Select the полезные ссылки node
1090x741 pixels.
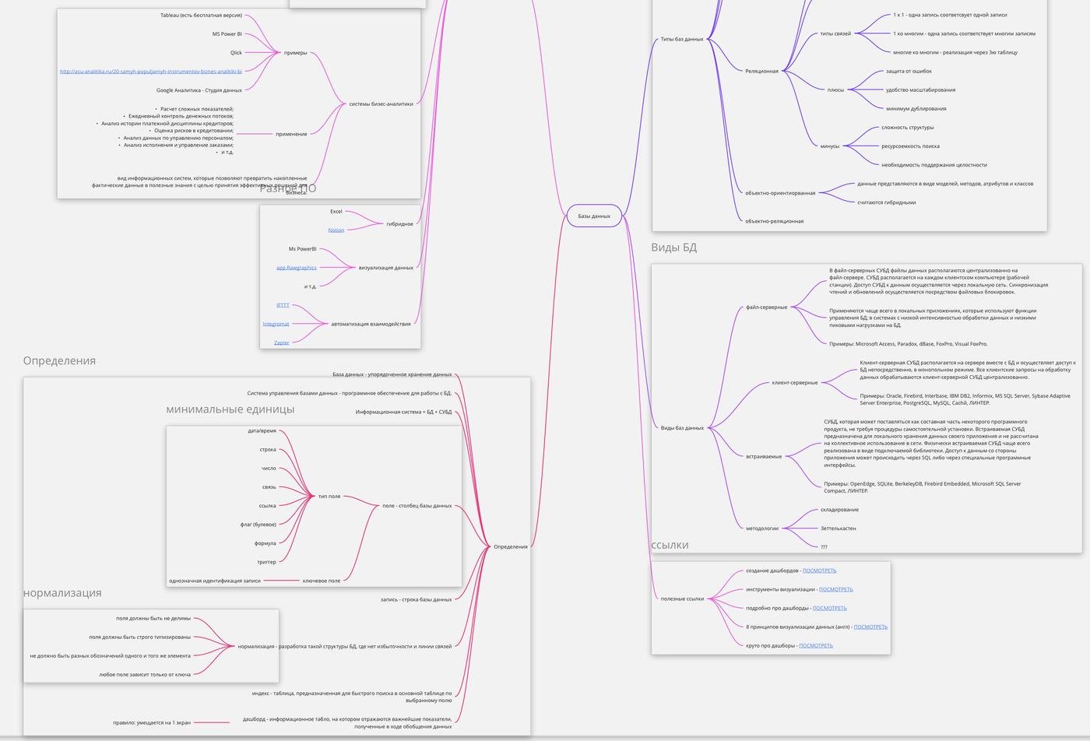[x=682, y=599]
